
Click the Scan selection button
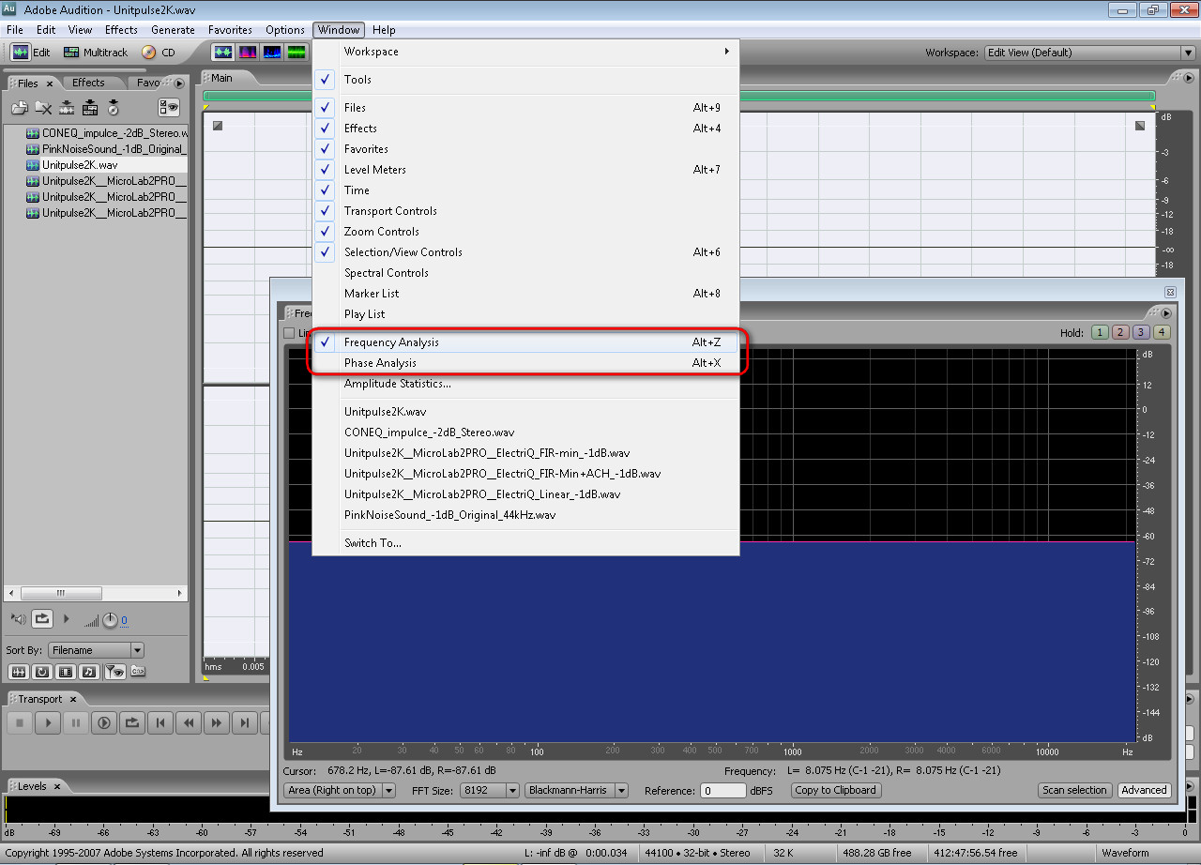click(1075, 790)
